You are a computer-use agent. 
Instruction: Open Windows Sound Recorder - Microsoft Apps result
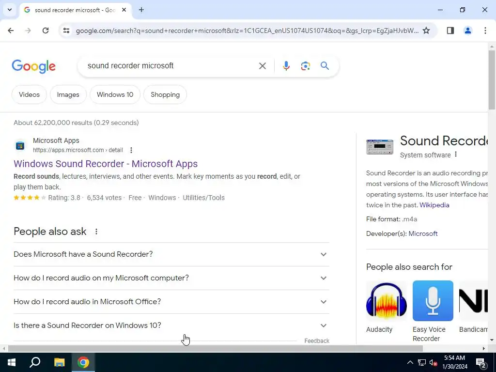point(106,164)
